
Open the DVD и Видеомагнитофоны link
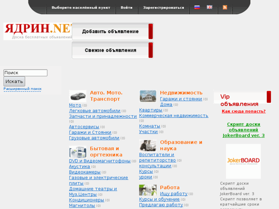pyautogui.click(x=100, y=161)
